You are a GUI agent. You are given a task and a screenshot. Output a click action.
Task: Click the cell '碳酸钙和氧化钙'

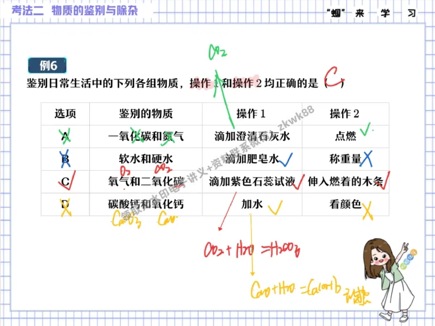146,205
